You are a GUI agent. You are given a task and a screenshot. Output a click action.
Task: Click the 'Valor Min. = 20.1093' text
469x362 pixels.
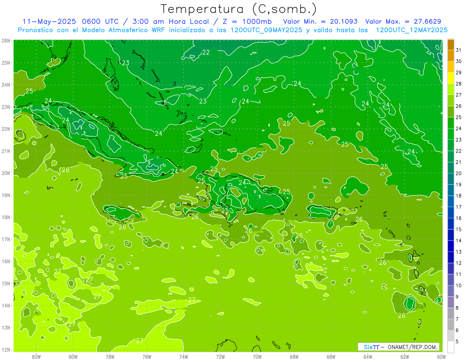coord(320,21)
